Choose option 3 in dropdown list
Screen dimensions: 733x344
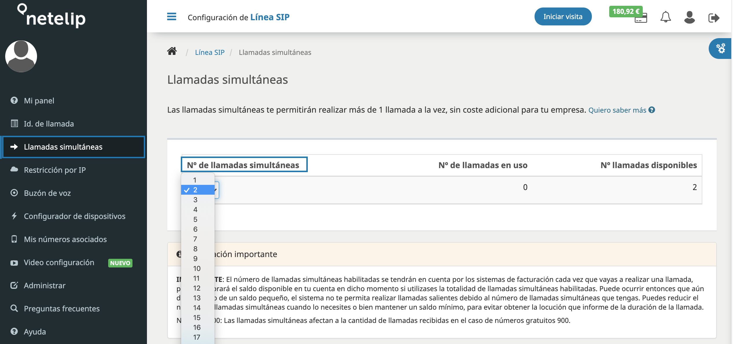click(198, 200)
